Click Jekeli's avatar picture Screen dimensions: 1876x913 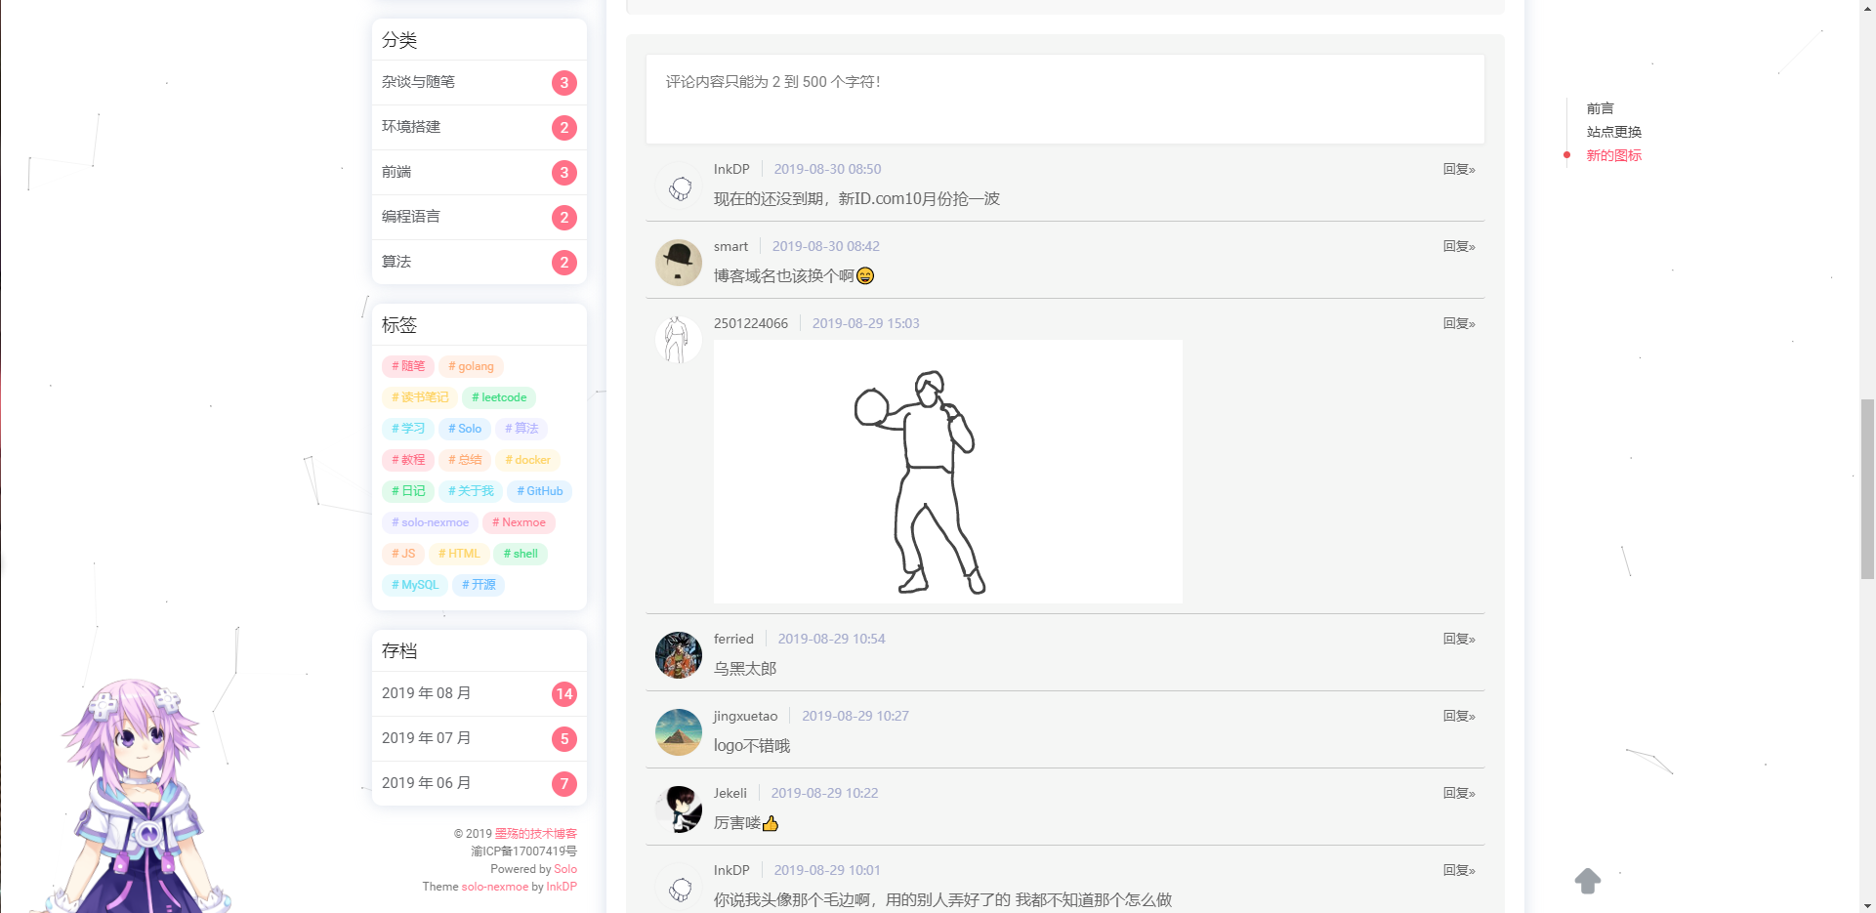[x=678, y=809]
